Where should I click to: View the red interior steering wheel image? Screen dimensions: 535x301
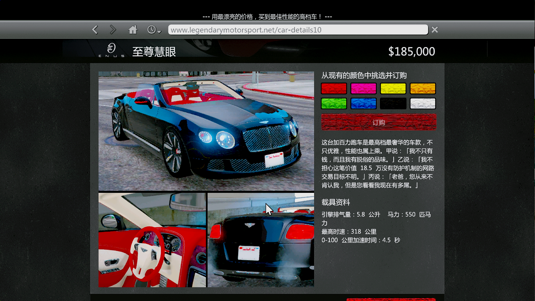coord(152,240)
